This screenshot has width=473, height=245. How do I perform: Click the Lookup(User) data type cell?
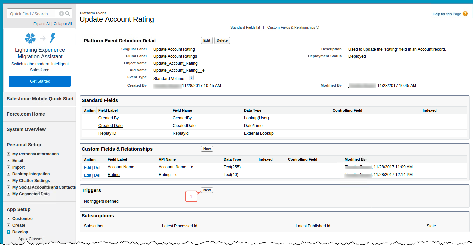click(256, 118)
